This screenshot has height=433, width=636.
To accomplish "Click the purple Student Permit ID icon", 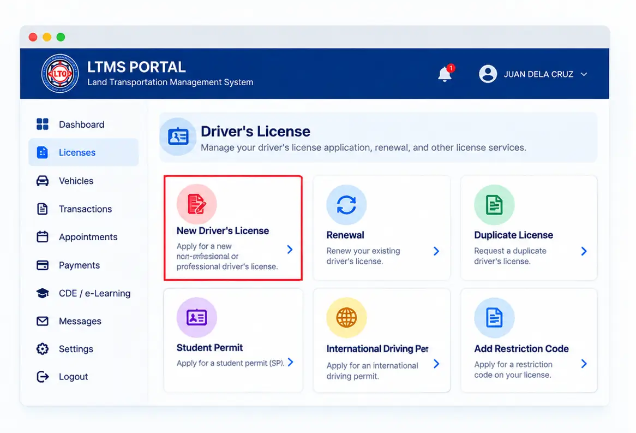I will [x=197, y=317].
